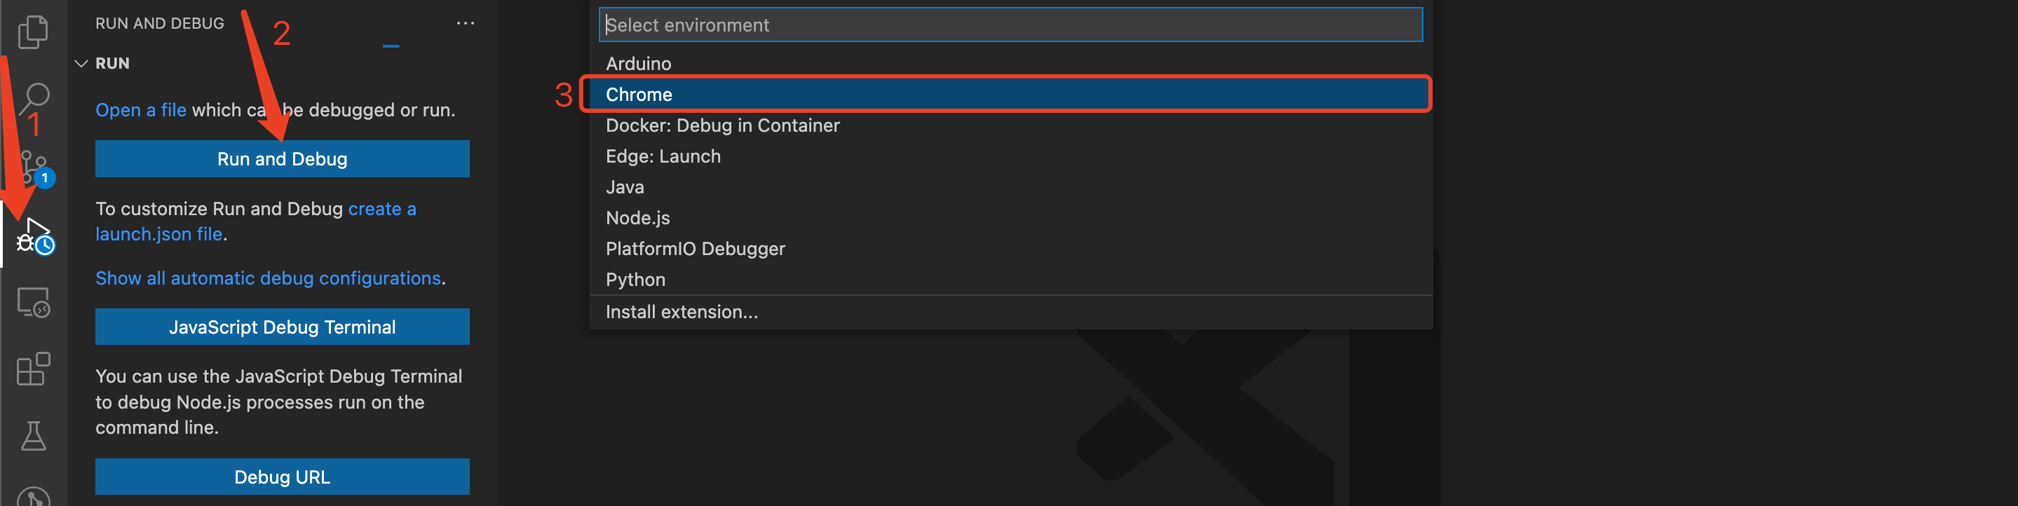Open the Run and Debug sidebar icon
This screenshot has width=2018, height=506.
coord(35,235)
